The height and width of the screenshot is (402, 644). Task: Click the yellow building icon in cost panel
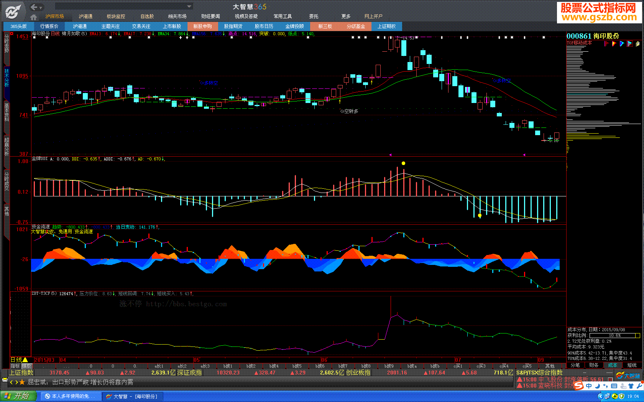tap(637, 44)
